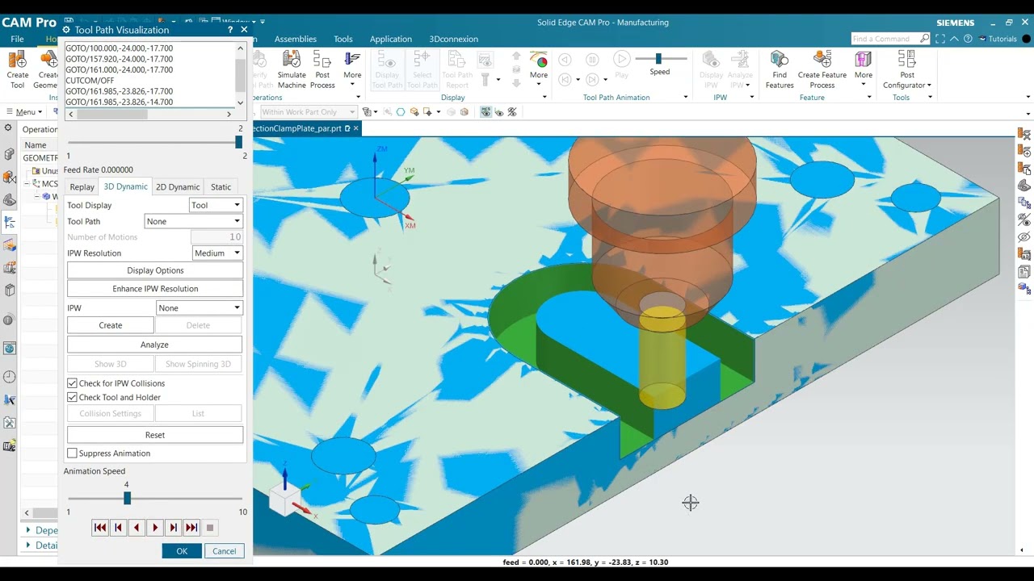This screenshot has width=1034, height=581.
Task: Click Enhance IPW Resolution button
Action: (155, 289)
